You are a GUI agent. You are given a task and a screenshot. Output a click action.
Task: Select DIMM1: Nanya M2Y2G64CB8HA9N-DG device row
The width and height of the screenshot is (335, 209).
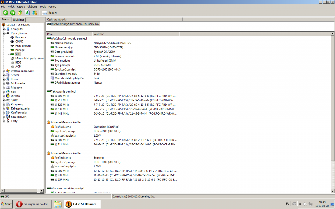[x=73, y=24]
